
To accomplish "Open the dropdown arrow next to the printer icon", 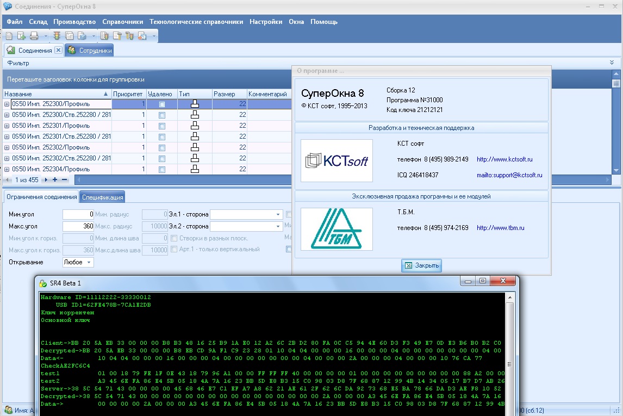I will [x=46, y=36].
